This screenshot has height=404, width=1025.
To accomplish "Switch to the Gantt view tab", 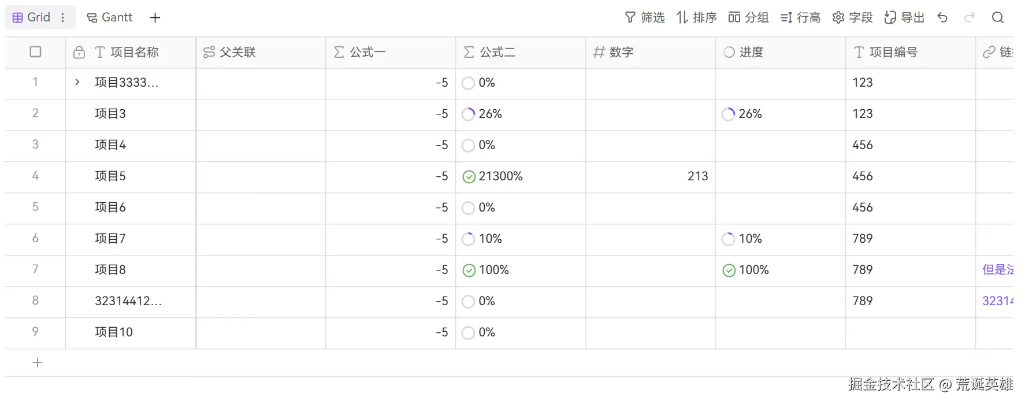I will click(x=110, y=18).
